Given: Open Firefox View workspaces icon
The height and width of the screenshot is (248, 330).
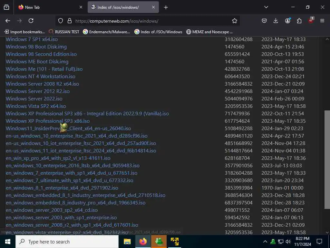Looking at the screenshot, I should (6, 7).
